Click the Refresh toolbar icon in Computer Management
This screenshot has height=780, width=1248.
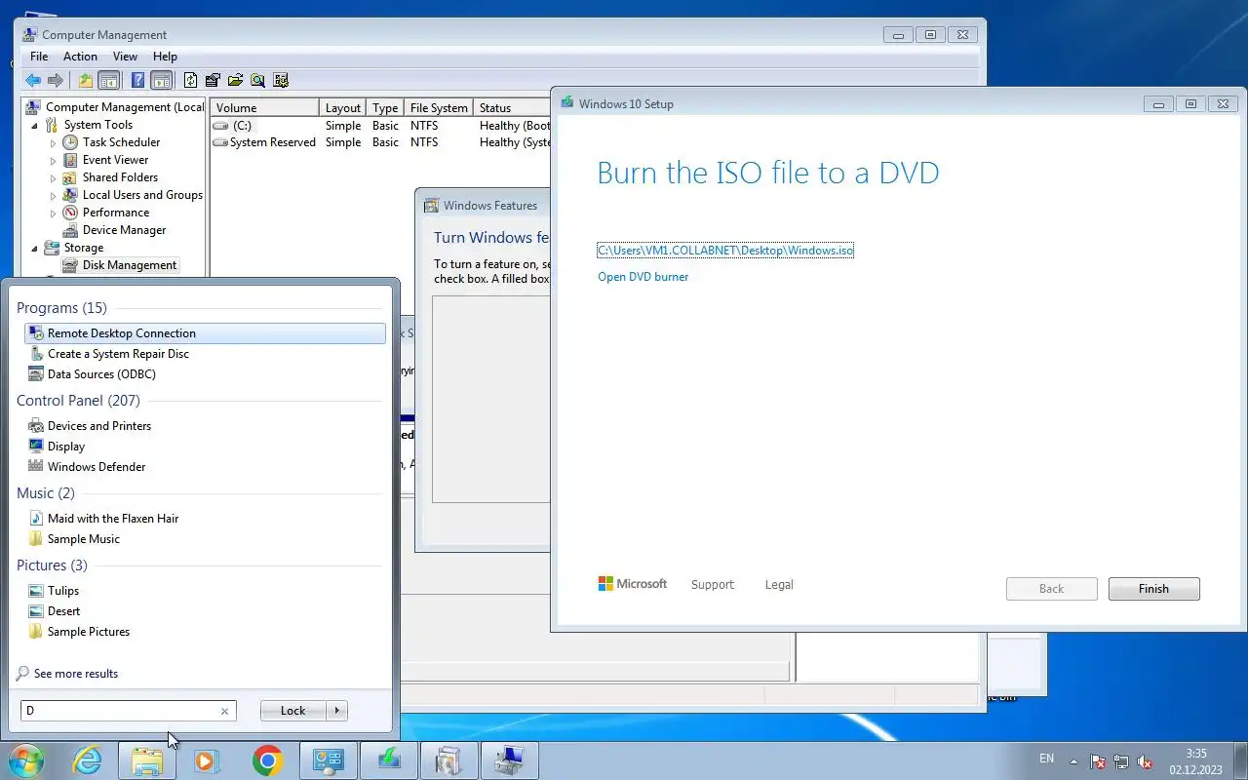point(190,80)
